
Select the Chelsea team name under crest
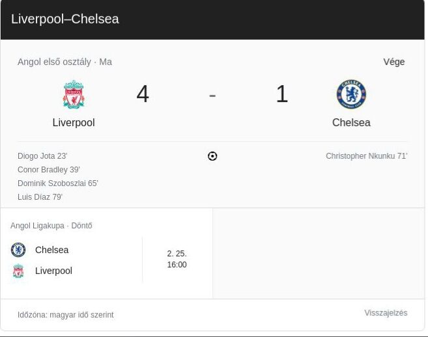coord(351,123)
